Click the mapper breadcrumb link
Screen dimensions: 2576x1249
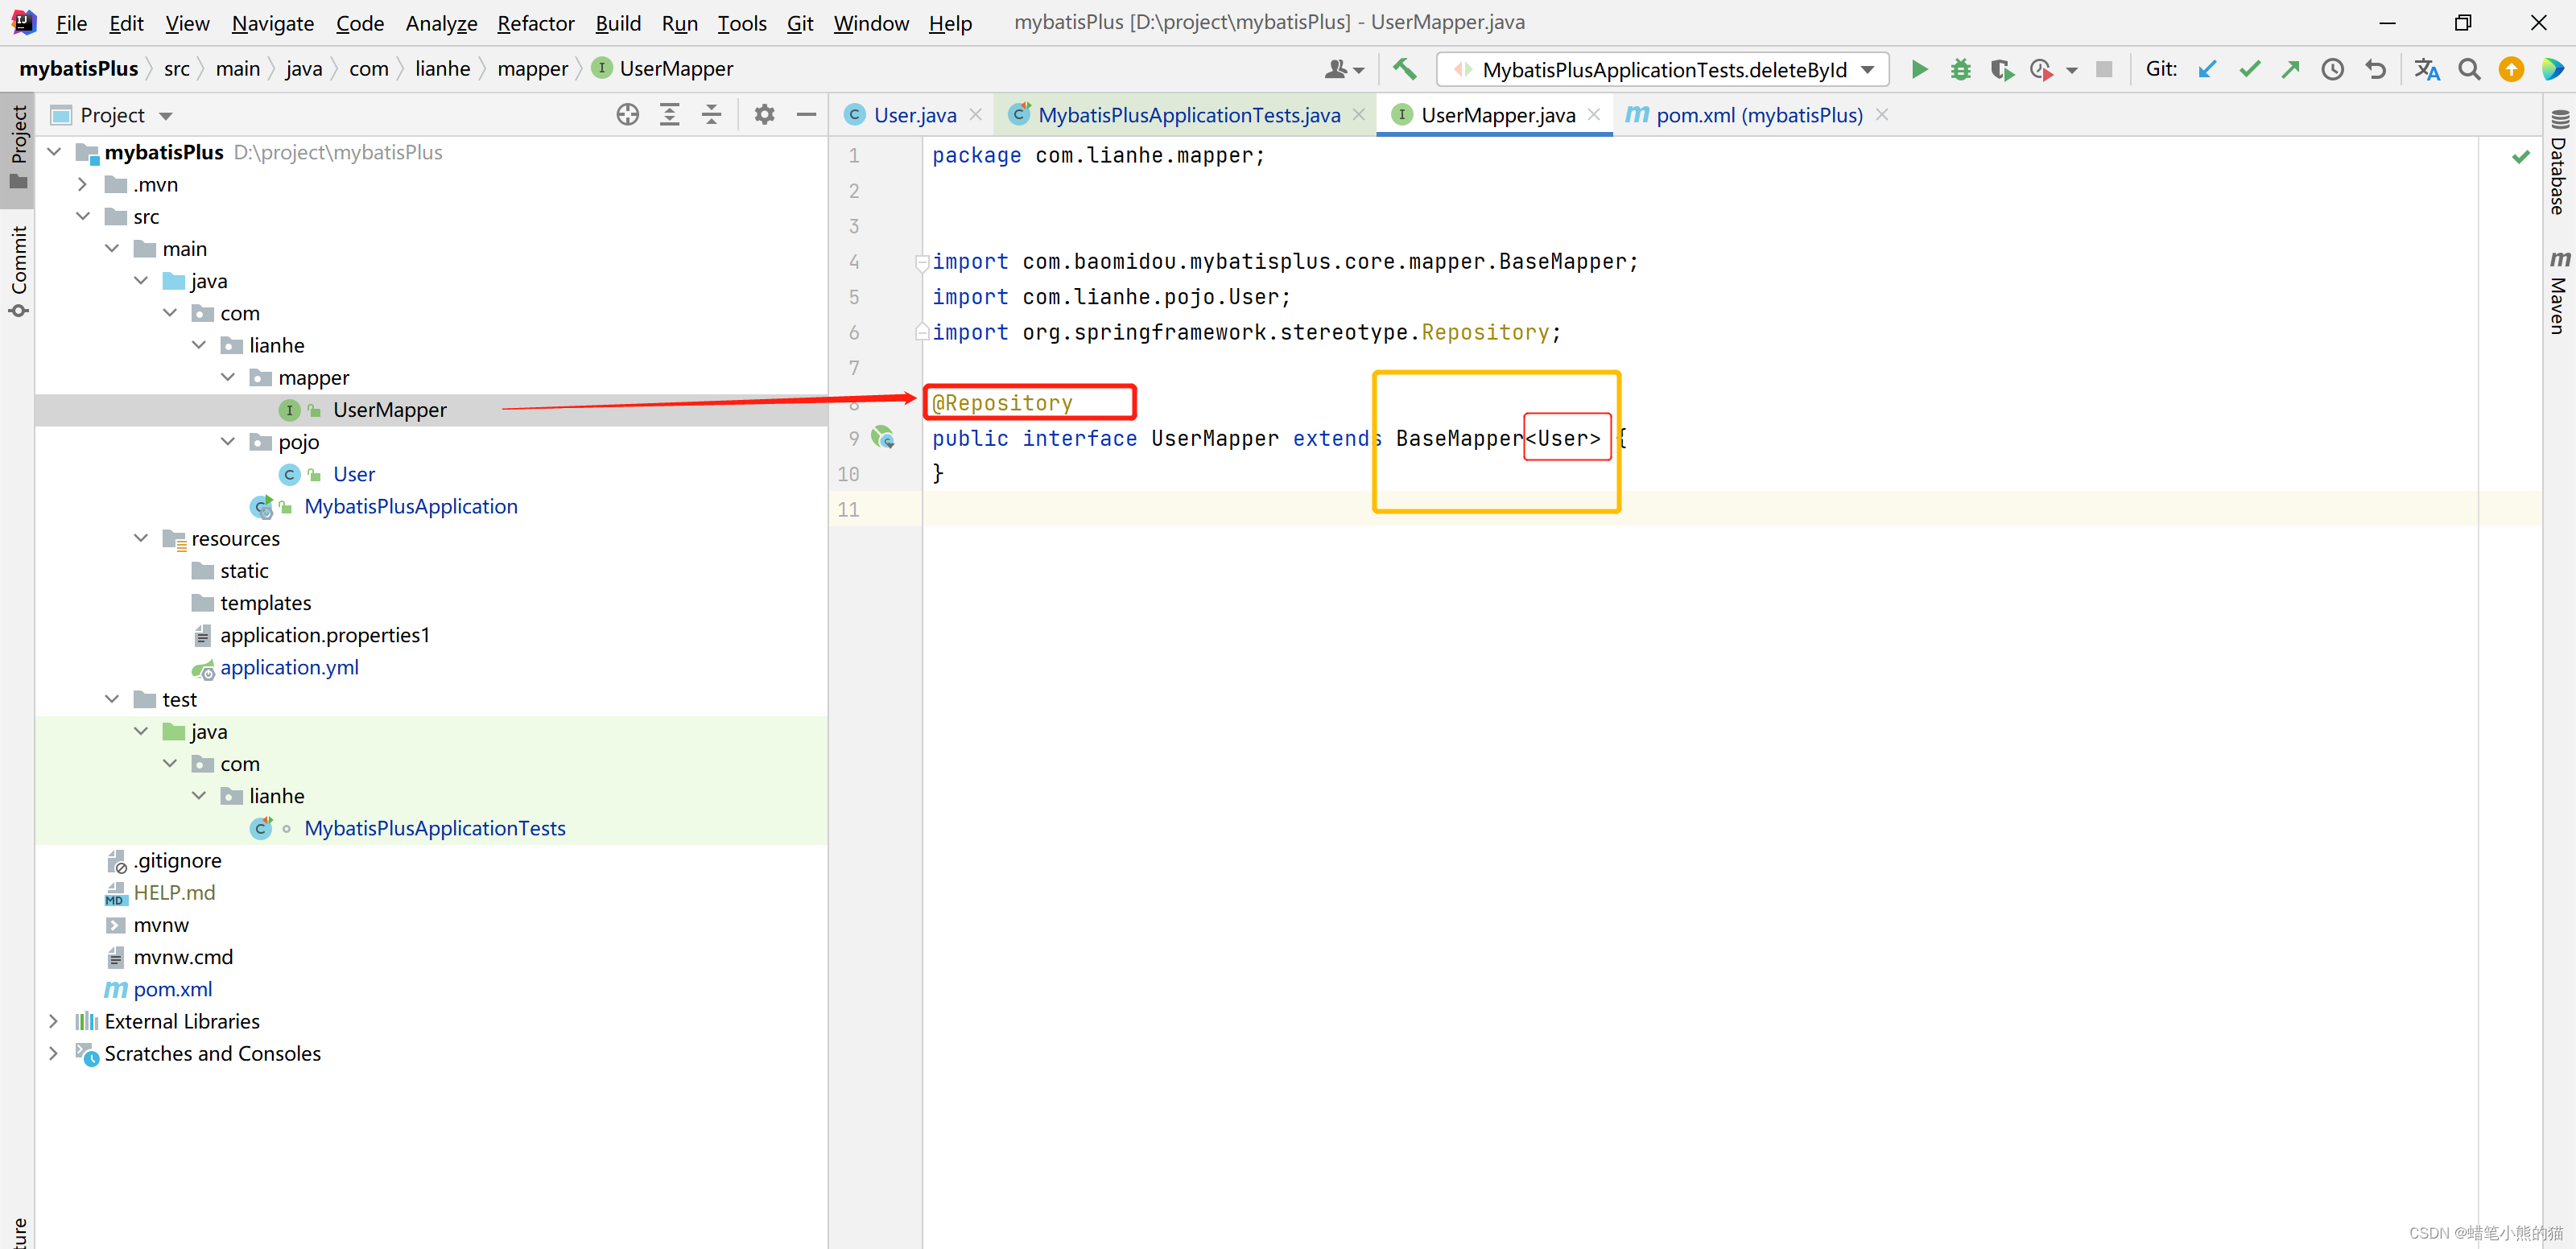pos(533,68)
